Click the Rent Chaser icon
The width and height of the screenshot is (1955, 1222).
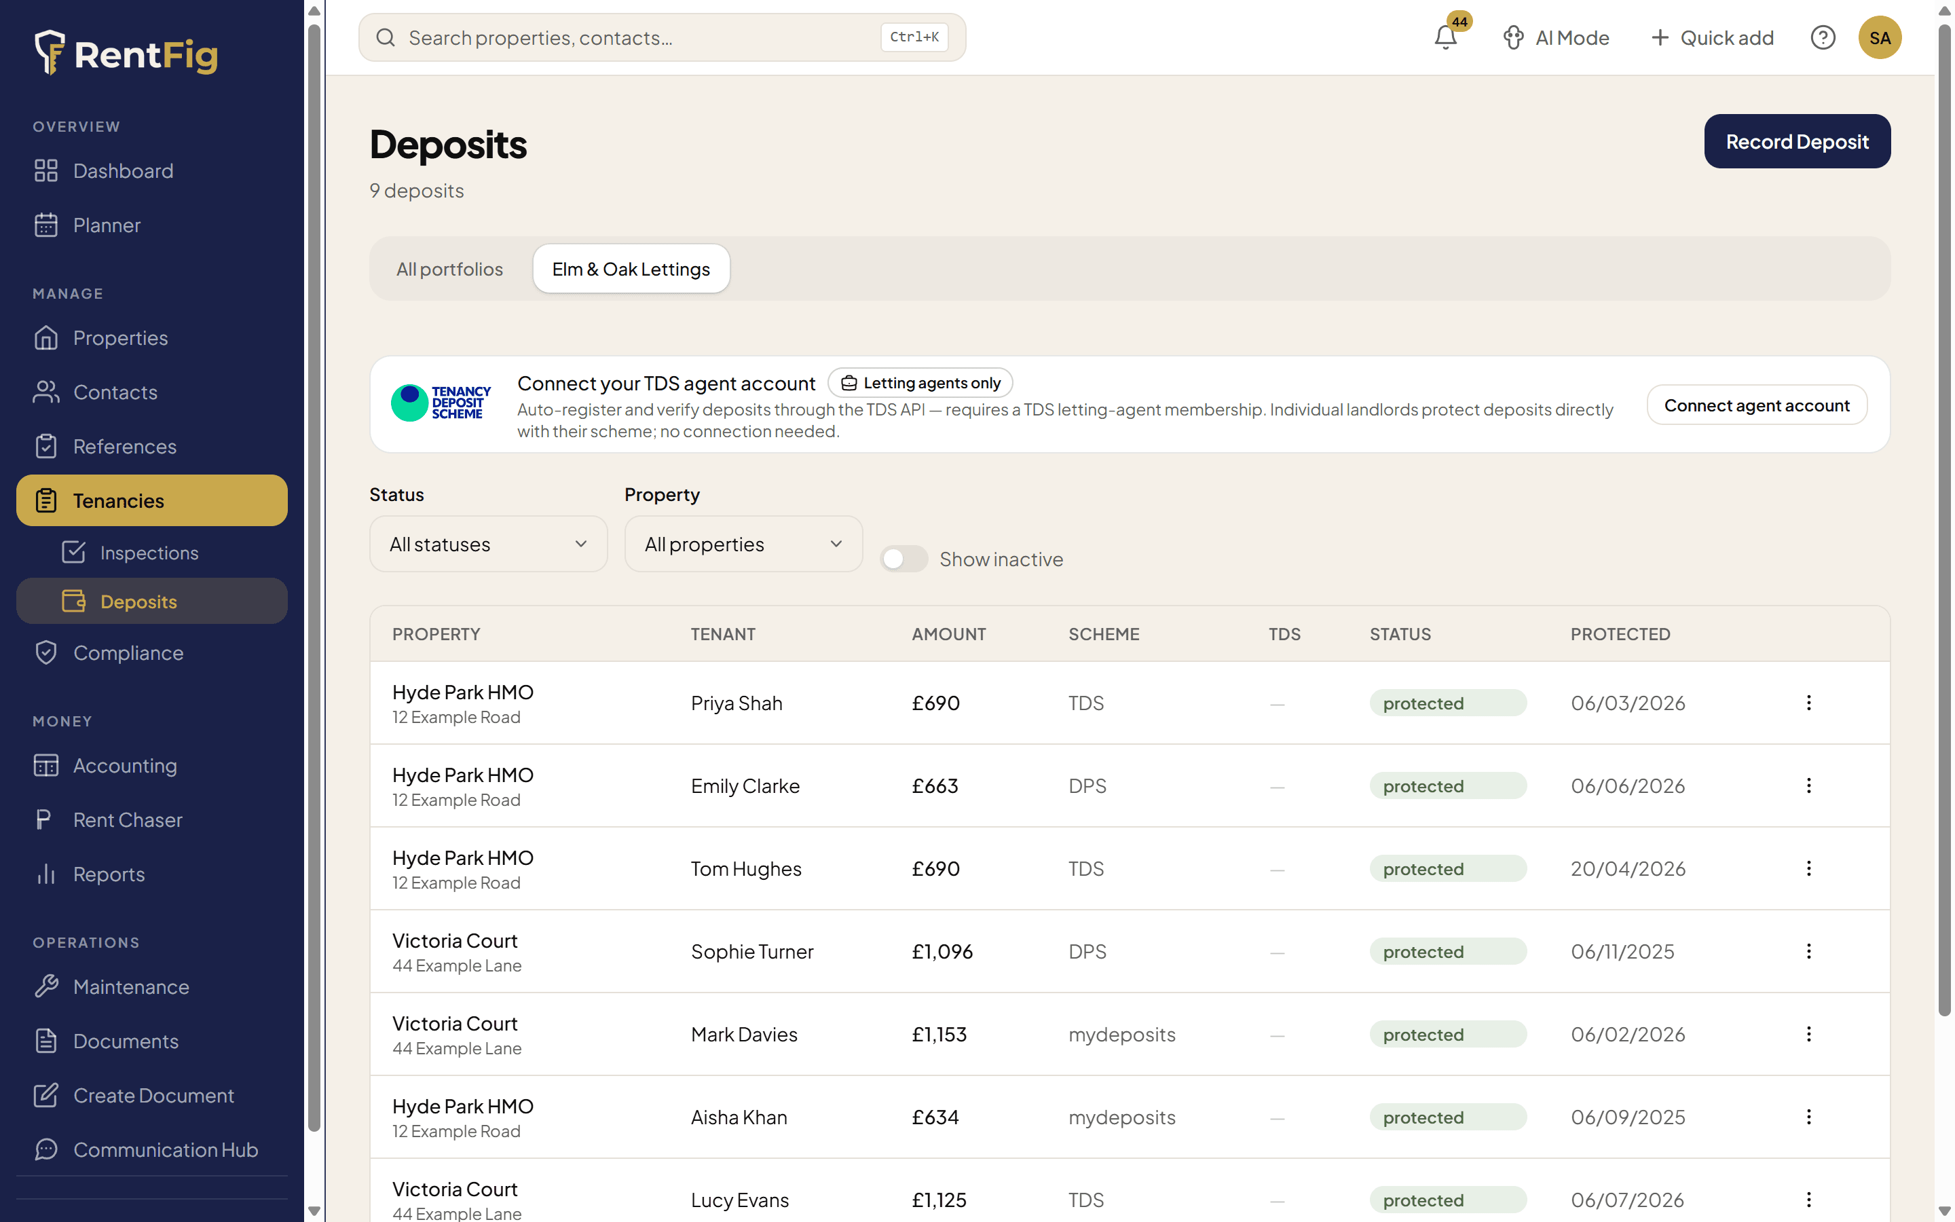click(x=43, y=819)
